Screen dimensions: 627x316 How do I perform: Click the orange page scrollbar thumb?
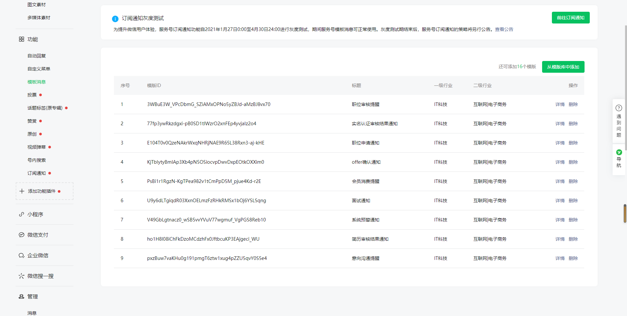pos(625,213)
